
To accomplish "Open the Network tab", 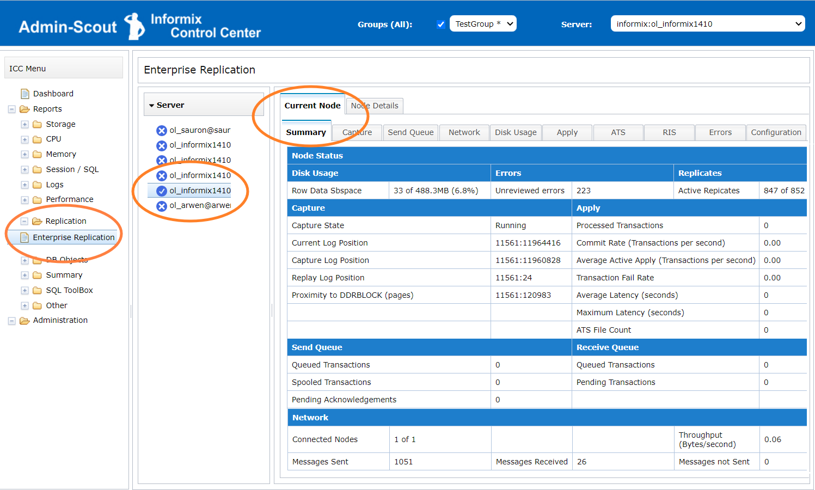I will point(464,132).
